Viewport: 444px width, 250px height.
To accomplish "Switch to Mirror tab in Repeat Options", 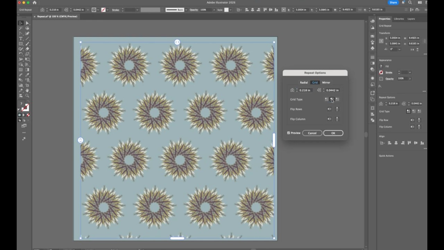I will click(x=326, y=82).
